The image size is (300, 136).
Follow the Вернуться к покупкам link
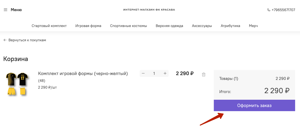point(27,40)
